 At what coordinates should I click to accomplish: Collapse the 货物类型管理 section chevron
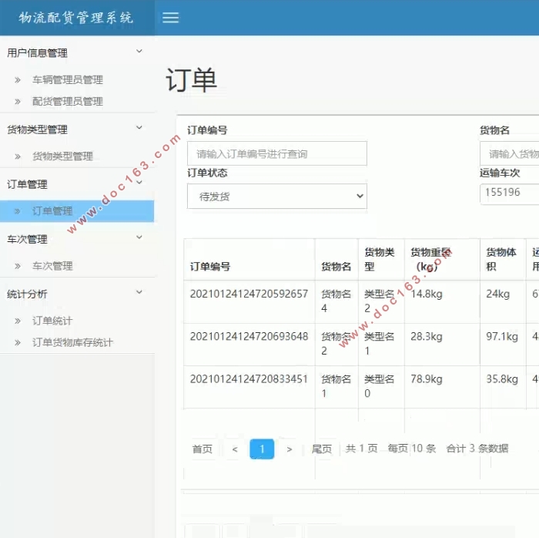point(139,128)
